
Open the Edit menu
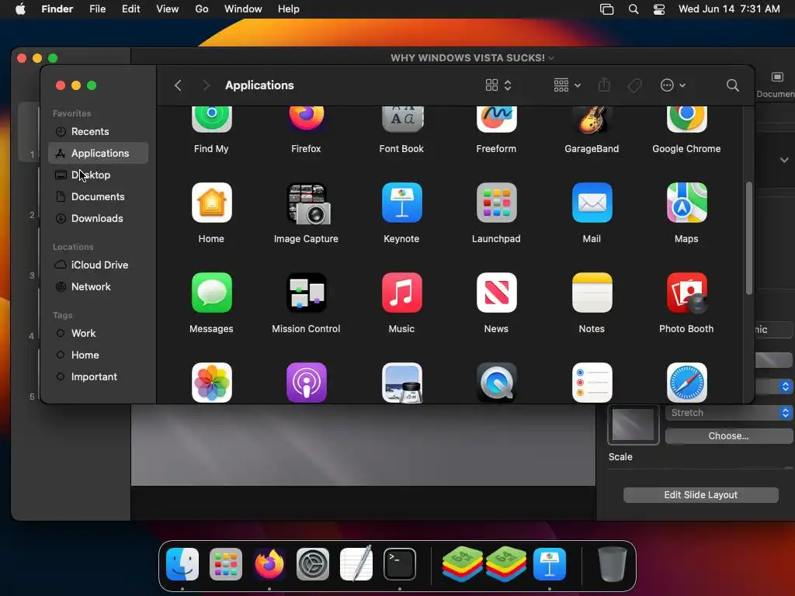click(x=130, y=9)
